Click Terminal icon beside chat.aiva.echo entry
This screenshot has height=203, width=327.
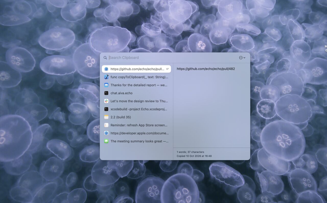(x=106, y=93)
